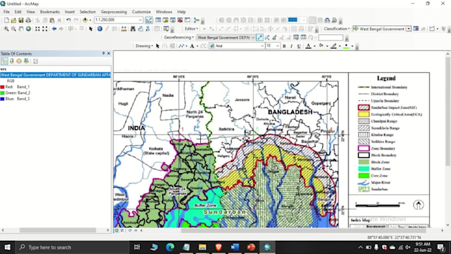Open the Table of Contents window icon
Screen dimensions: 451x254
click(158, 20)
